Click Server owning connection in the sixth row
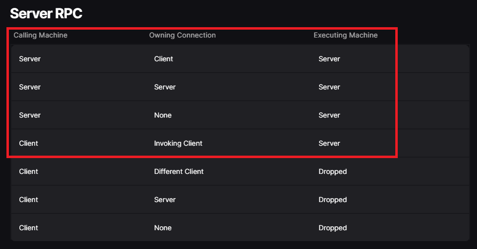The width and height of the screenshot is (477, 249). point(165,200)
